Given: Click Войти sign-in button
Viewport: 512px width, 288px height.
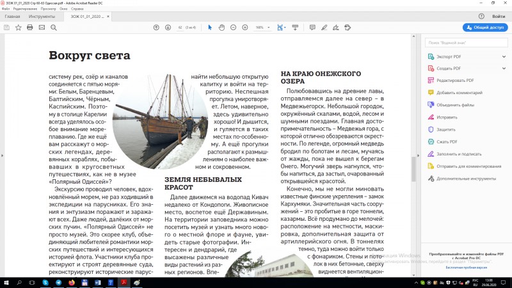Looking at the screenshot, I should tap(499, 17).
